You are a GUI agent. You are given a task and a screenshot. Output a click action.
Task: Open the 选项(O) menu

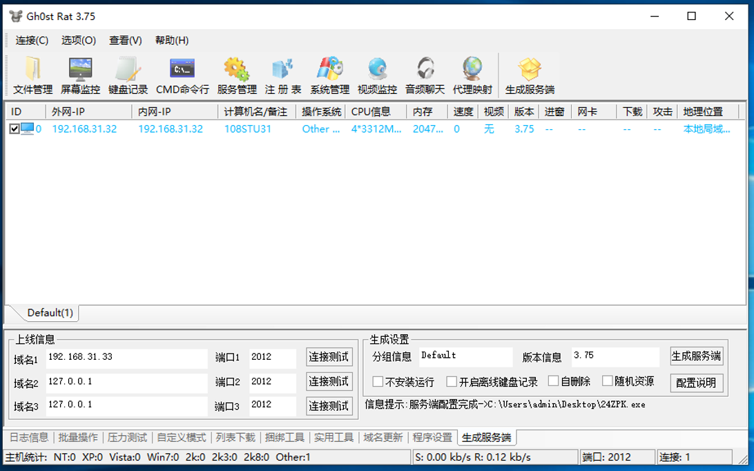[x=79, y=41]
